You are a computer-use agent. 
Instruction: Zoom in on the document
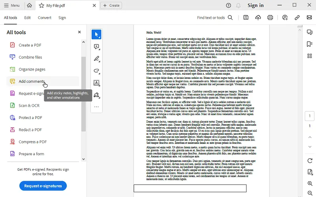[x=310, y=183]
